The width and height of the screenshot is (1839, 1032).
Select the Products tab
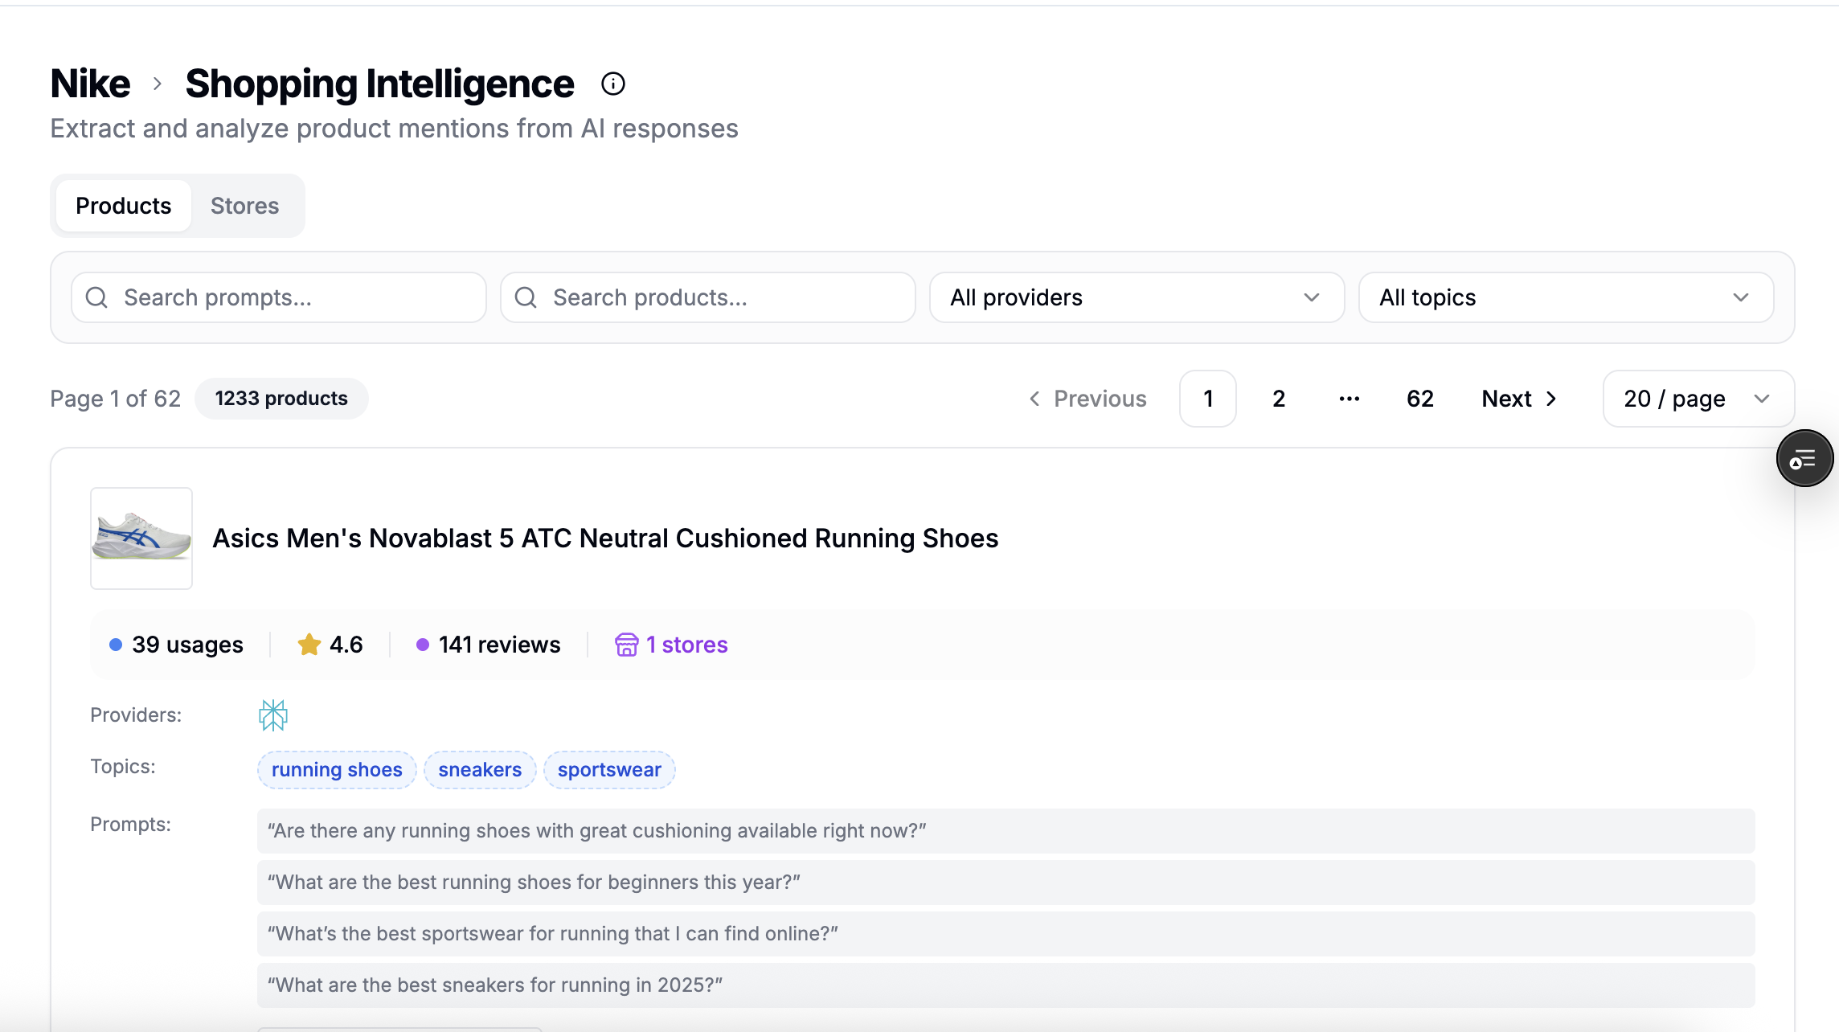pos(124,206)
